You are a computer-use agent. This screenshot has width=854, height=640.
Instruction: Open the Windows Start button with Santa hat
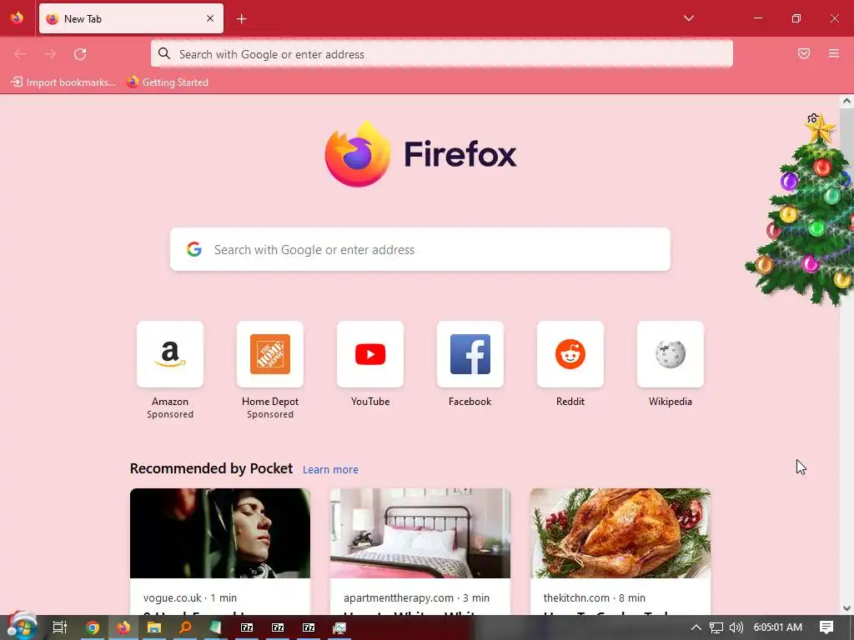point(22,627)
